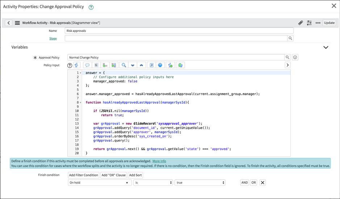340x199 pixels.
Task: Click the Find Next down arrow
Action: (x=133, y=65)
